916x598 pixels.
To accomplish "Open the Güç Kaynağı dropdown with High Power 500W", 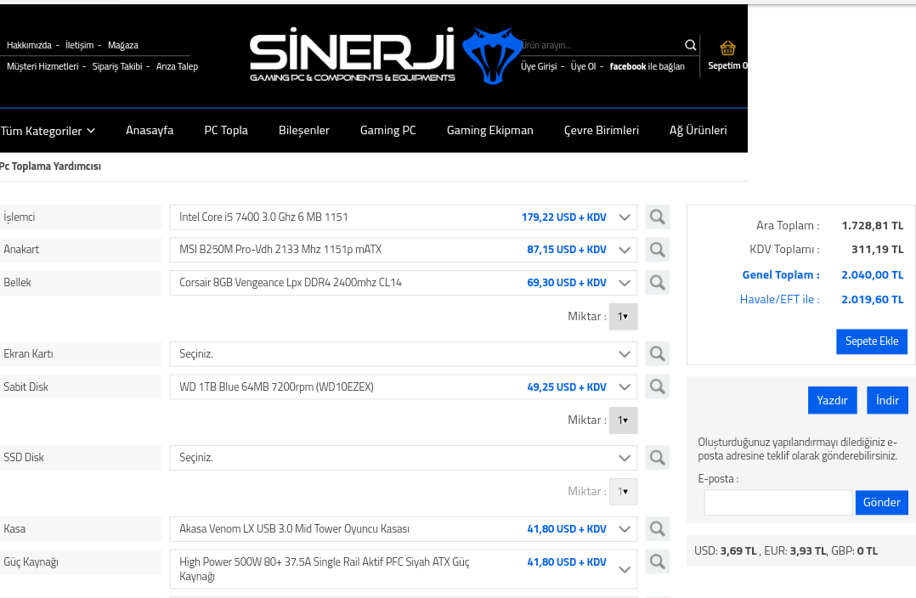I will tap(403, 569).
